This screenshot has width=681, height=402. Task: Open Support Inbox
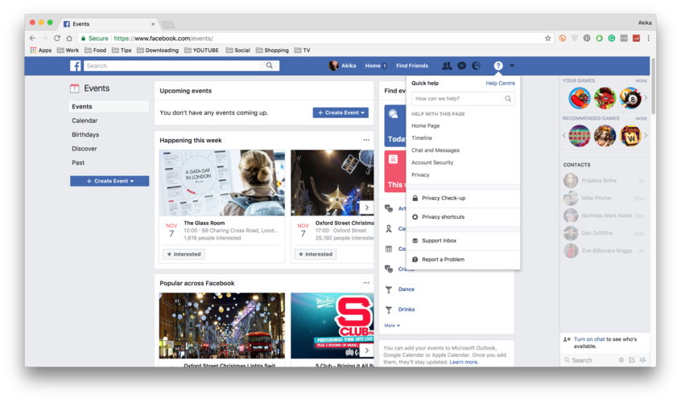[463, 240]
